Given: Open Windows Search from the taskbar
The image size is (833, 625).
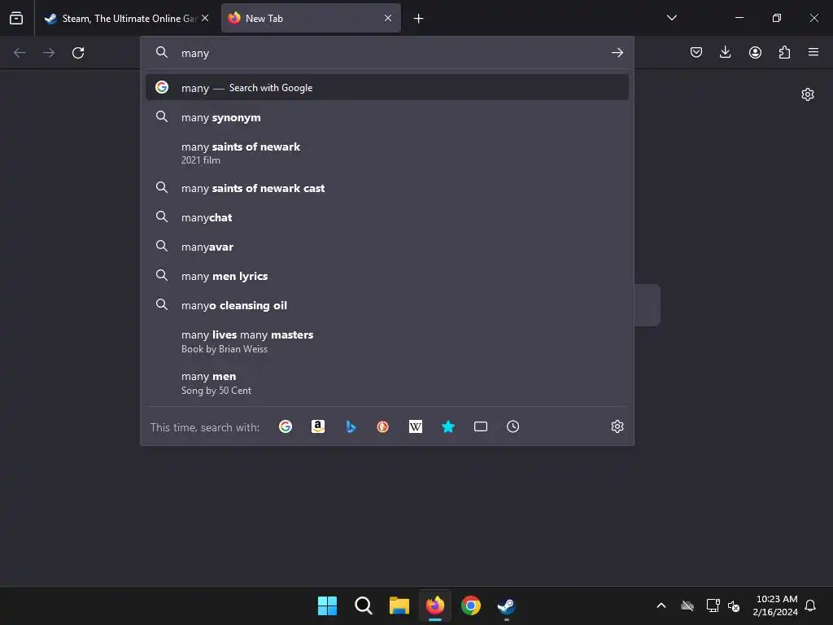Looking at the screenshot, I should tap(364, 605).
